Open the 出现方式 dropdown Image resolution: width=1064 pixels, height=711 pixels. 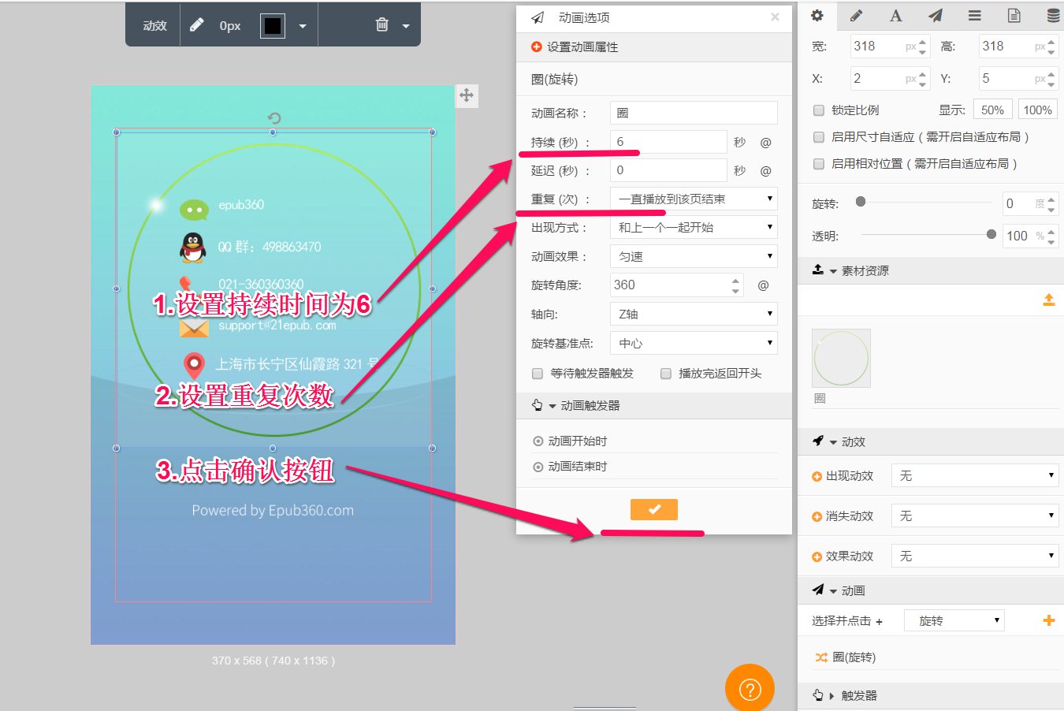pos(694,227)
